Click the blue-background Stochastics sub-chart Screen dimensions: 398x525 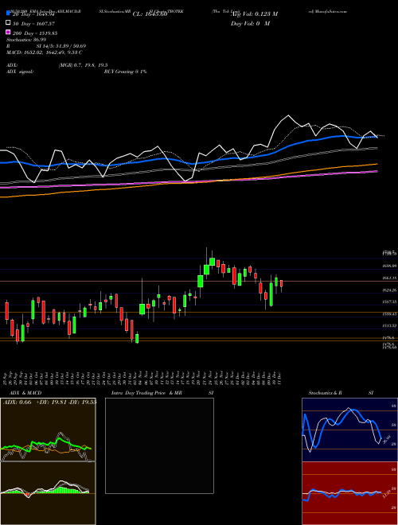pos(349,430)
